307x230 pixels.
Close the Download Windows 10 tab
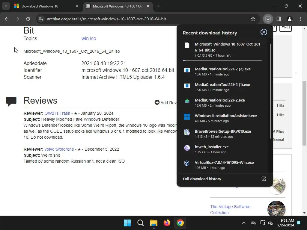click(77, 6)
